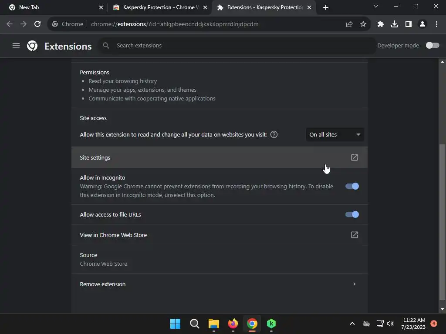Launch Firefox from the taskbar
The height and width of the screenshot is (334, 446).
(233, 324)
